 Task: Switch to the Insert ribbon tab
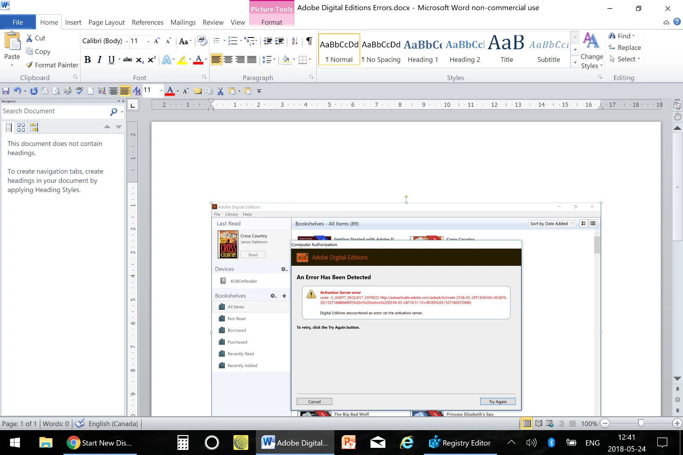pos(73,22)
